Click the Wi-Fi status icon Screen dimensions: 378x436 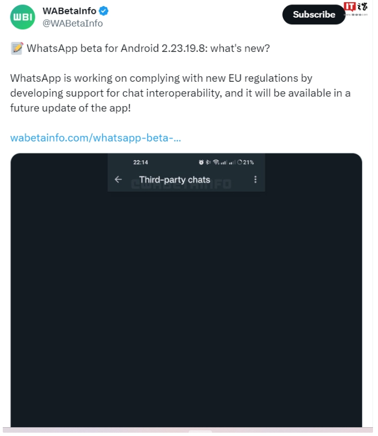click(216, 162)
